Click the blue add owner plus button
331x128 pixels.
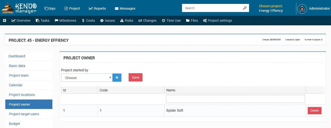point(117,77)
